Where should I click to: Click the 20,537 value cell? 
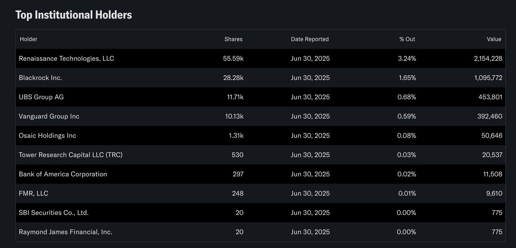click(491, 155)
